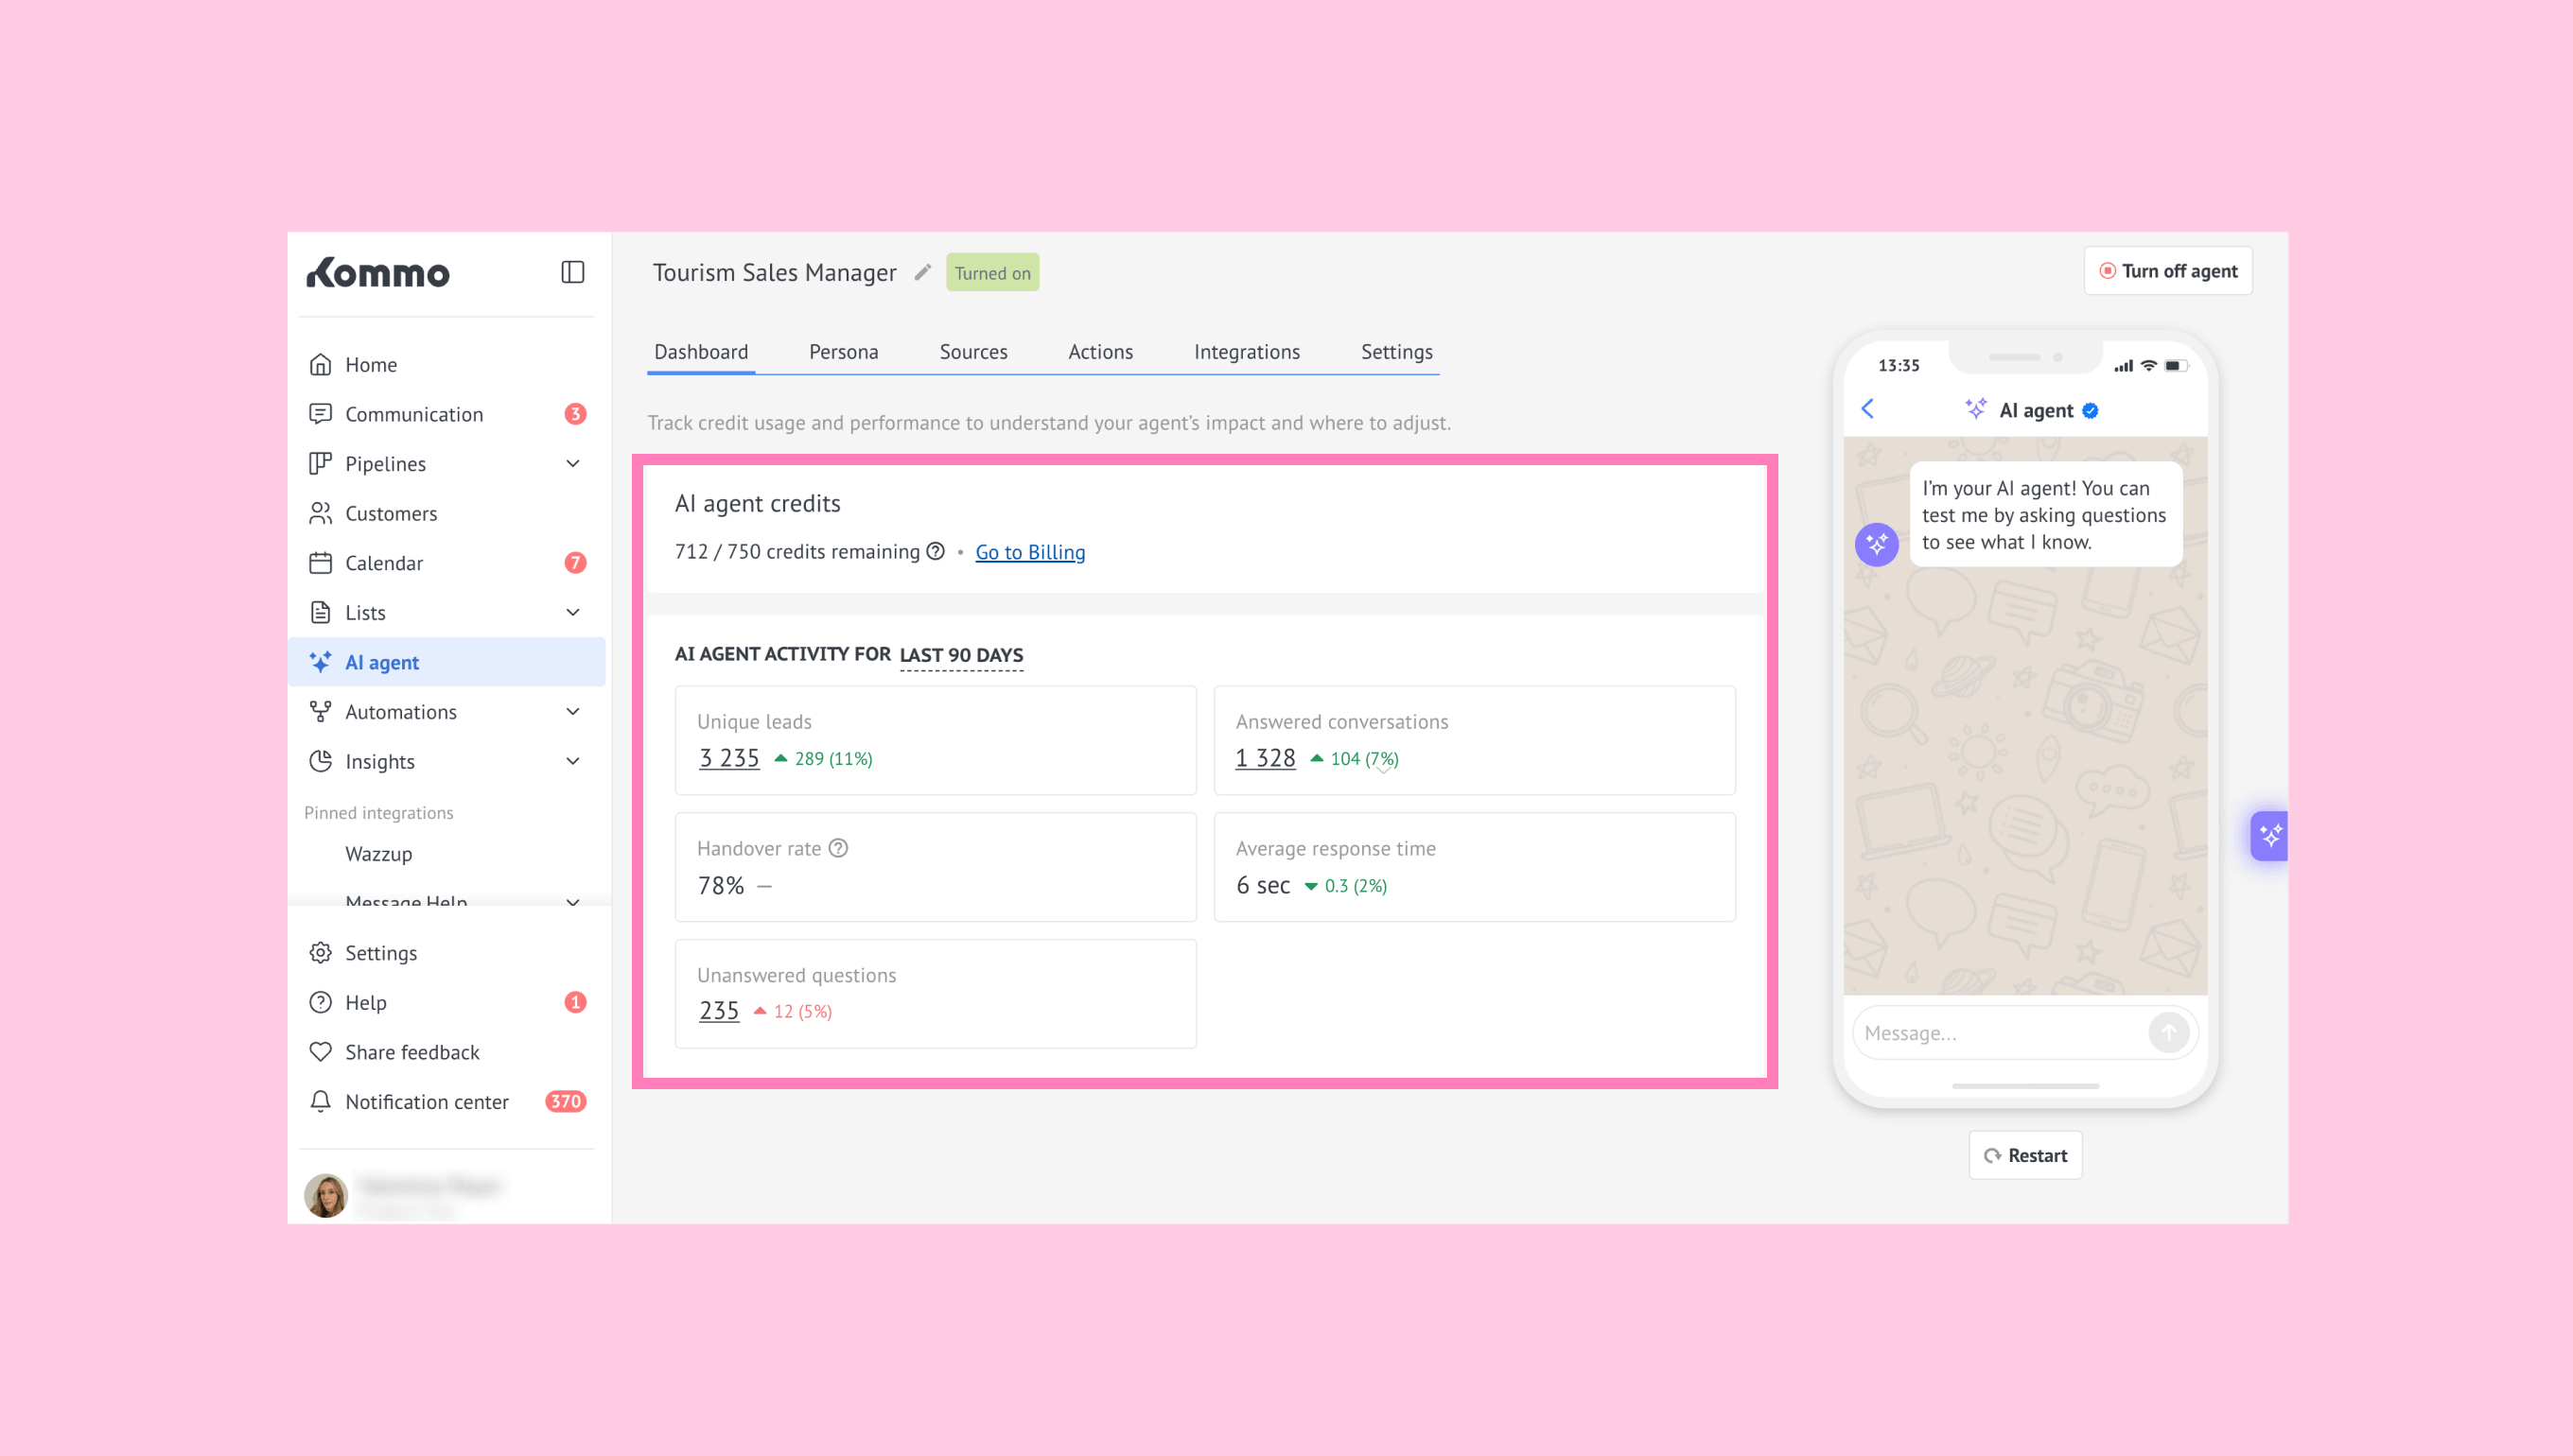This screenshot has height=1456, width=2573.
Task: Click the credits remaining help icon
Action: click(x=936, y=551)
